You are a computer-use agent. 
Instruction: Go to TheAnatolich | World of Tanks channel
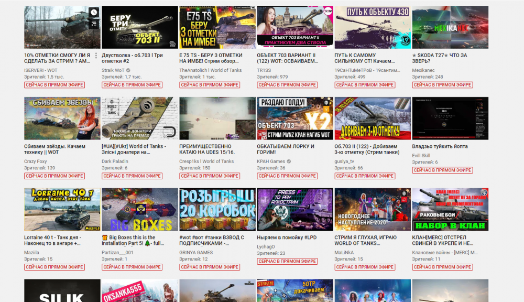point(211,70)
